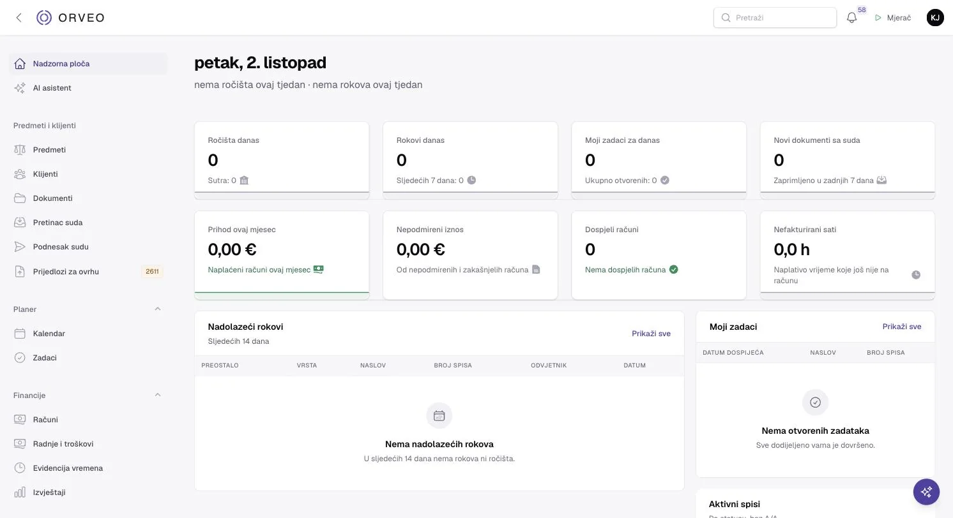Click the Računi money icon
The width and height of the screenshot is (953, 518).
click(20, 420)
